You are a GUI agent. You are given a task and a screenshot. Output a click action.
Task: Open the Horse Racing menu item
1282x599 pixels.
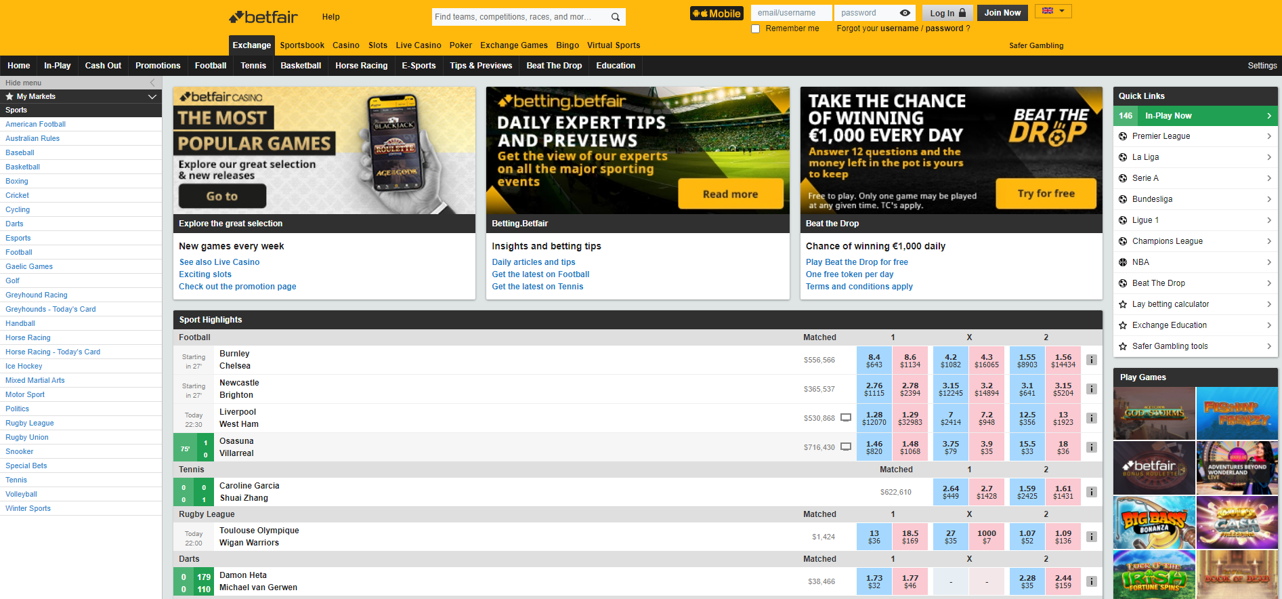(362, 66)
